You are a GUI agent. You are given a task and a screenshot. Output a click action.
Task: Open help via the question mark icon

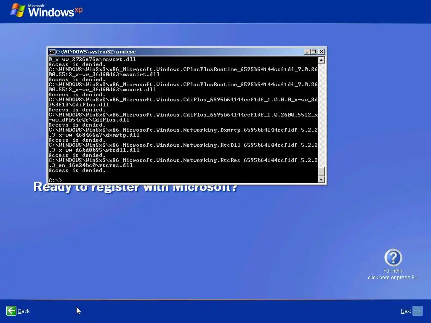pos(393,258)
